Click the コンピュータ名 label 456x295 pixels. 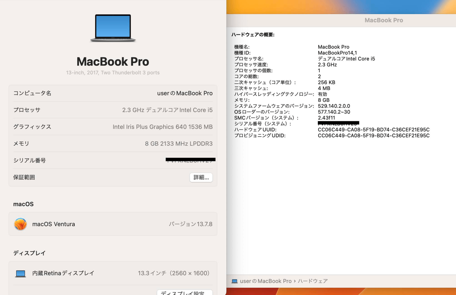32,93
